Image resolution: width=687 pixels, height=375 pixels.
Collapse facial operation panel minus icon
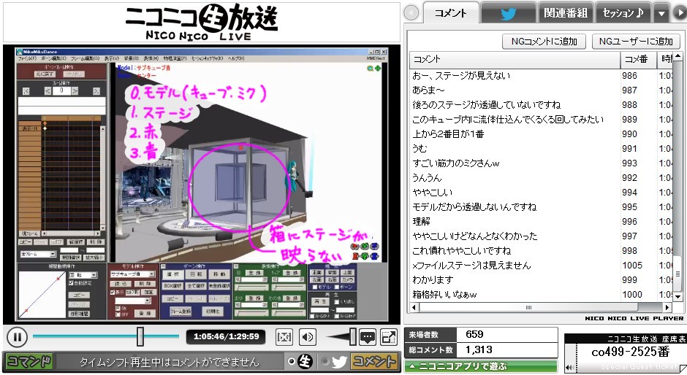click(x=236, y=266)
